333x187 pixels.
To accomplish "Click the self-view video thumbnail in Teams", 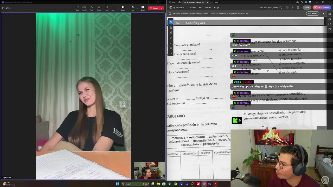I will tap(149, 171).
